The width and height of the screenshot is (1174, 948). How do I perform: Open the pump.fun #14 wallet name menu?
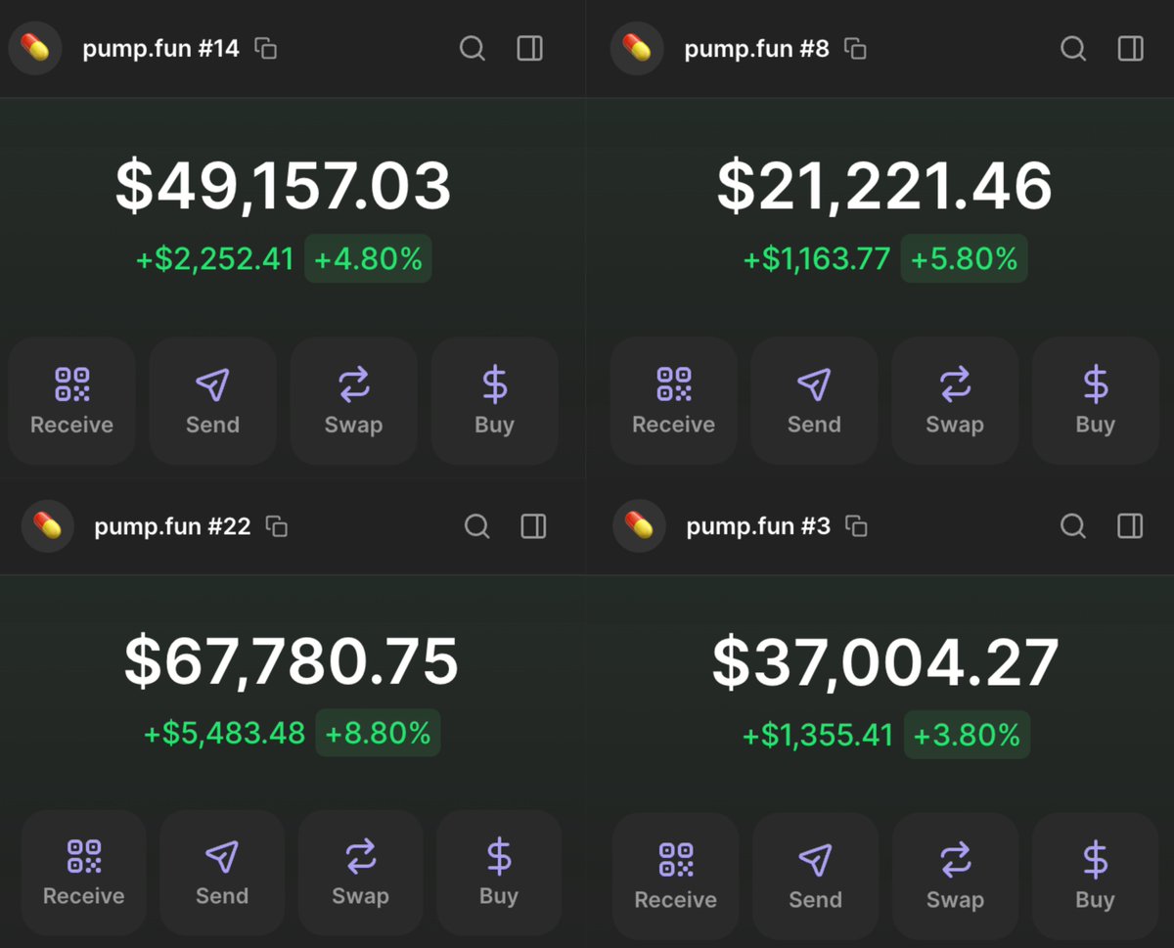pyautogui.click(x=161, y=48)
